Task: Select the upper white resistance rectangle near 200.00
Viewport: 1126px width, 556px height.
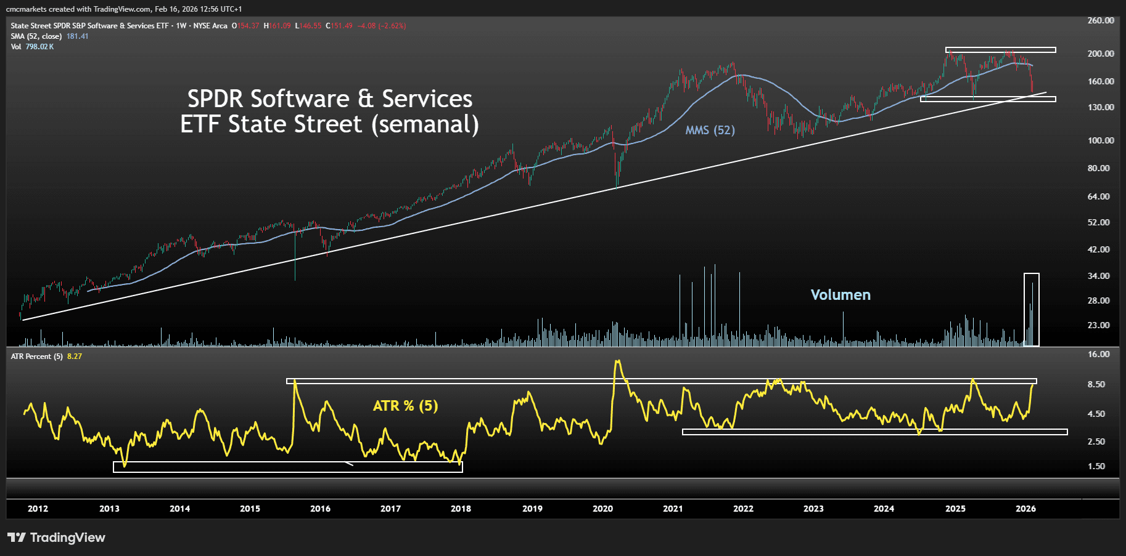Action: 999,50
